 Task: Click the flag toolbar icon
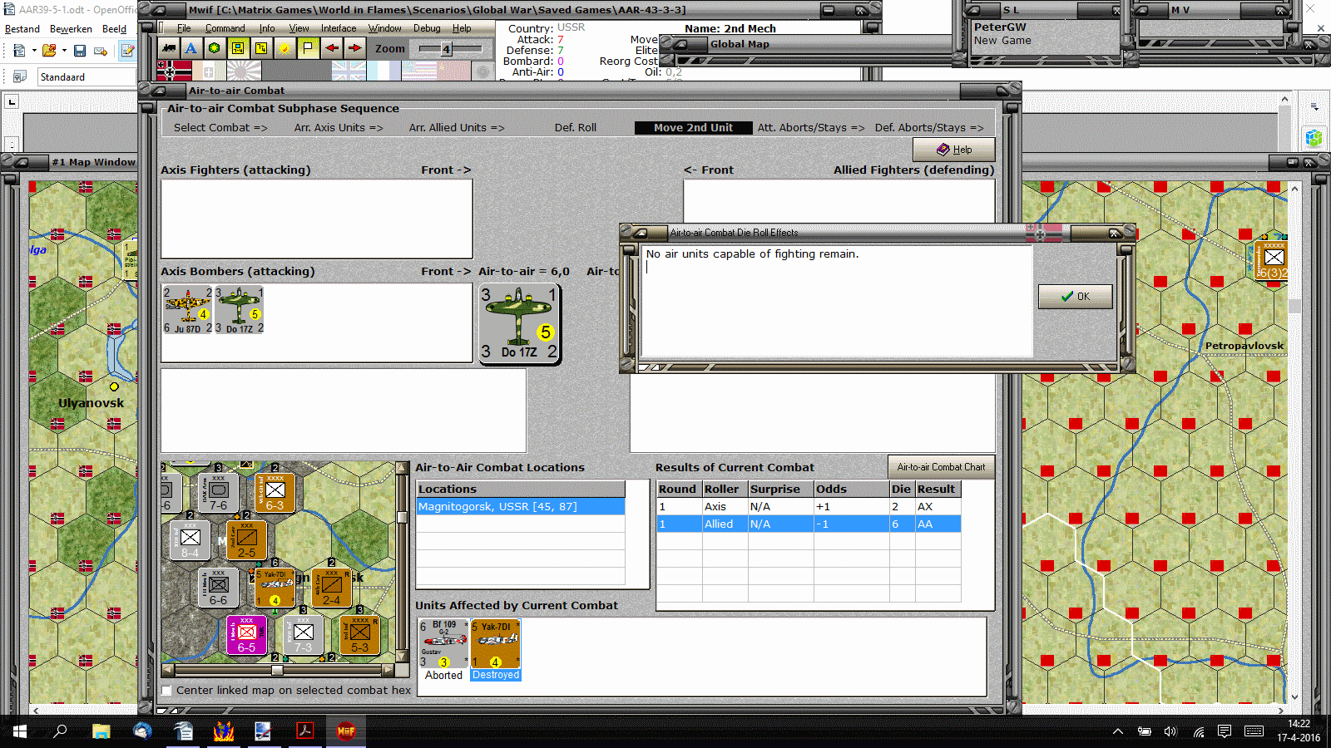[308, 48]
